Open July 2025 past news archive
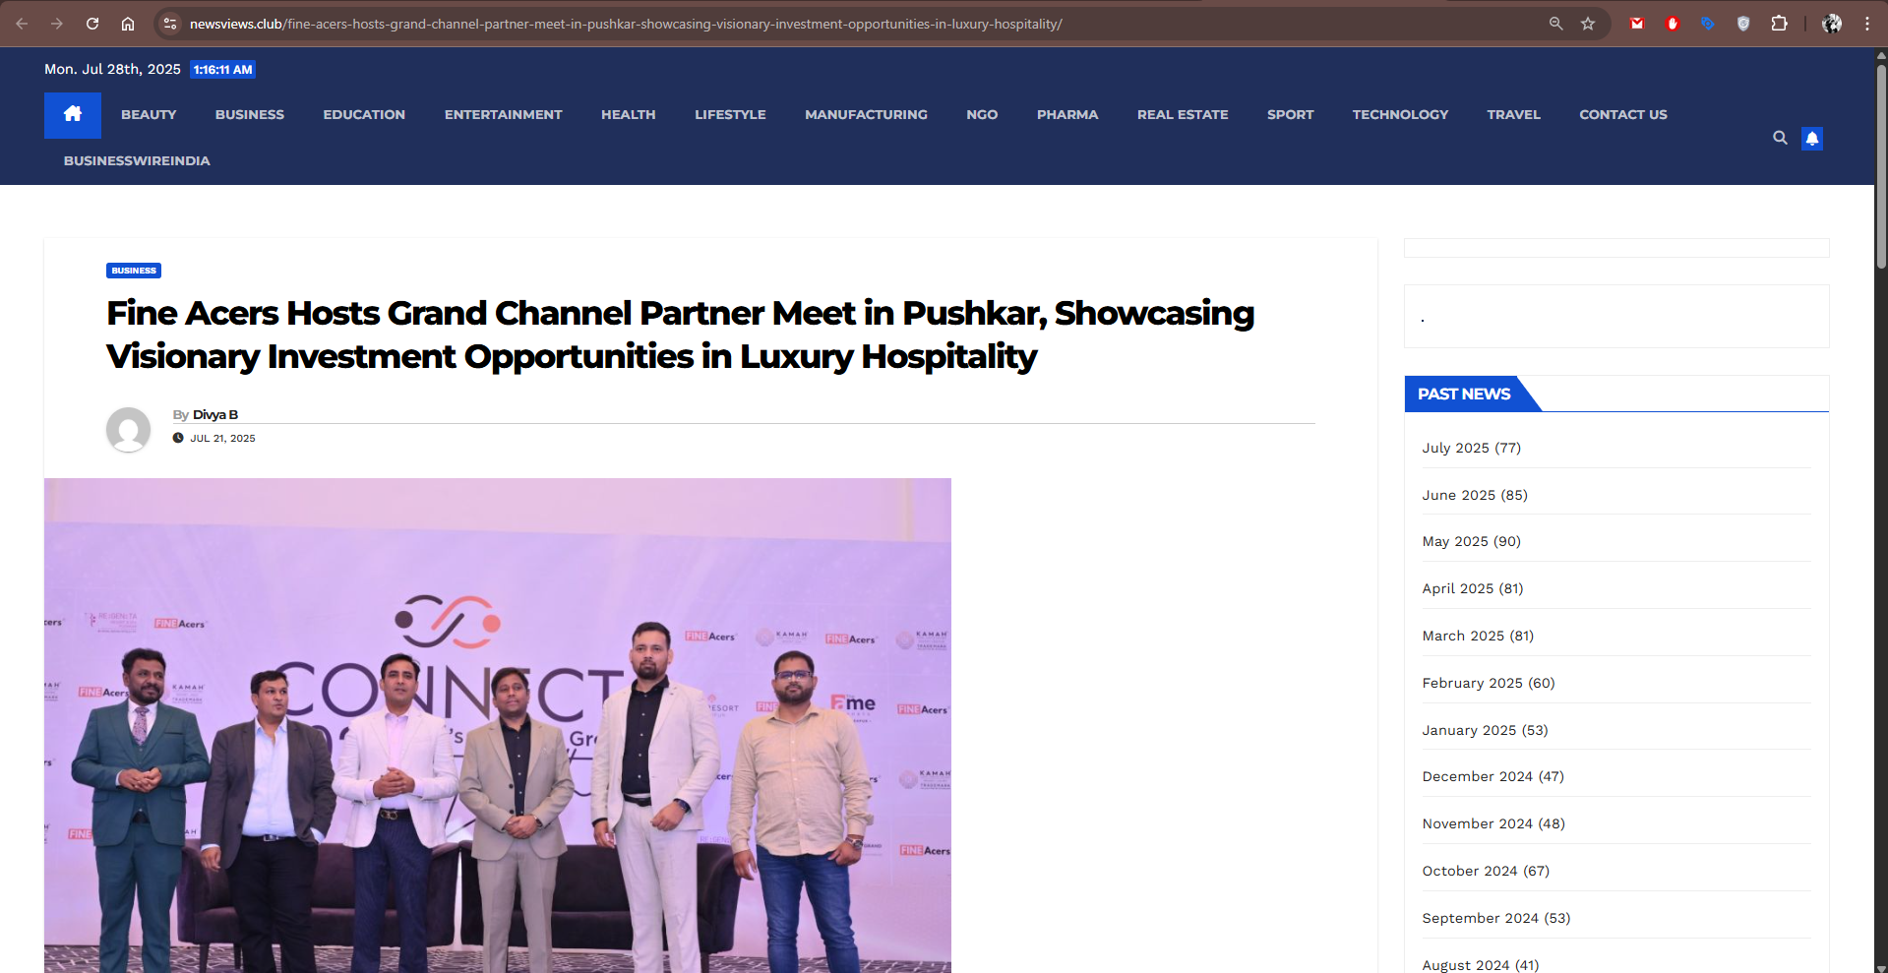The image size is (1888, 973). click(1455, 448)
